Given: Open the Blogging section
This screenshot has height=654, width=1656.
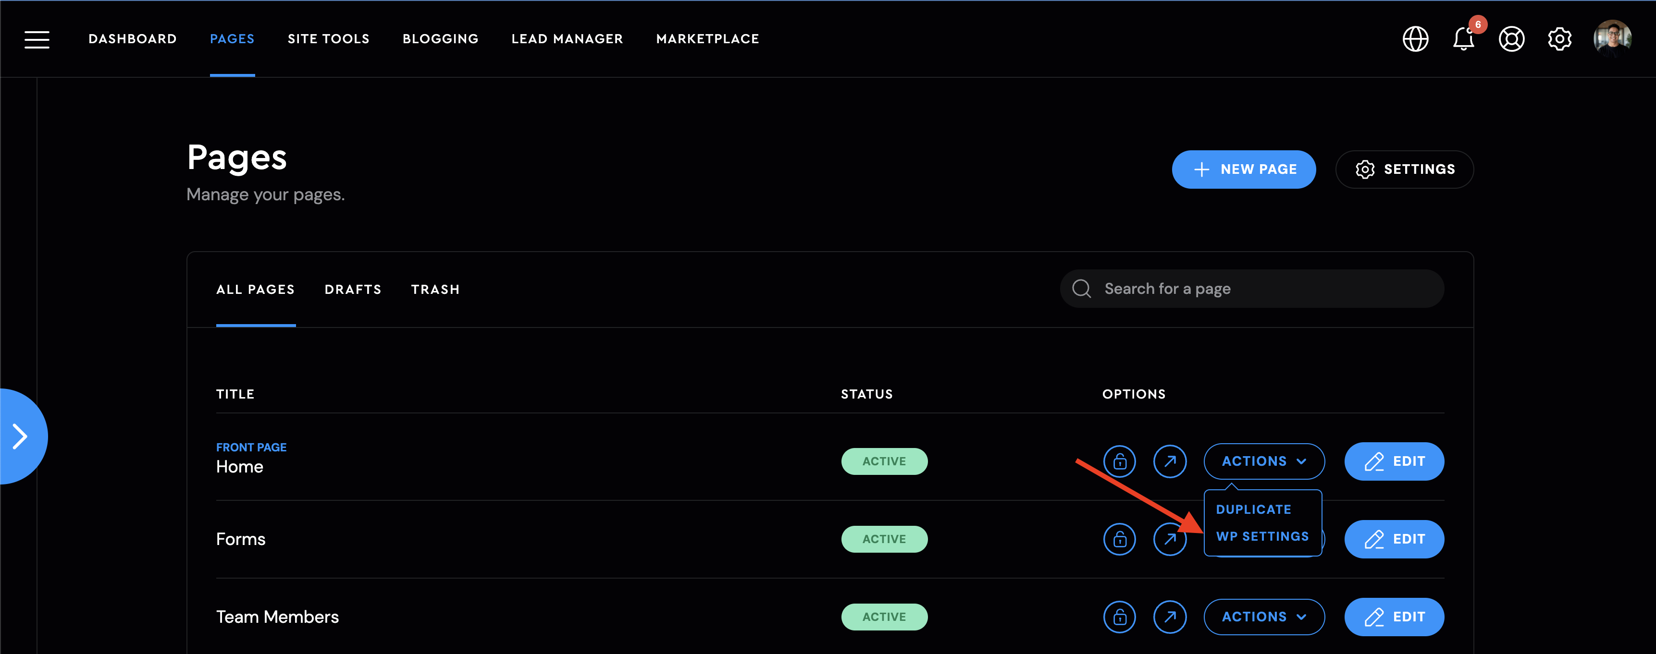Looking at the screenshot, I should (x=440, y=38).
